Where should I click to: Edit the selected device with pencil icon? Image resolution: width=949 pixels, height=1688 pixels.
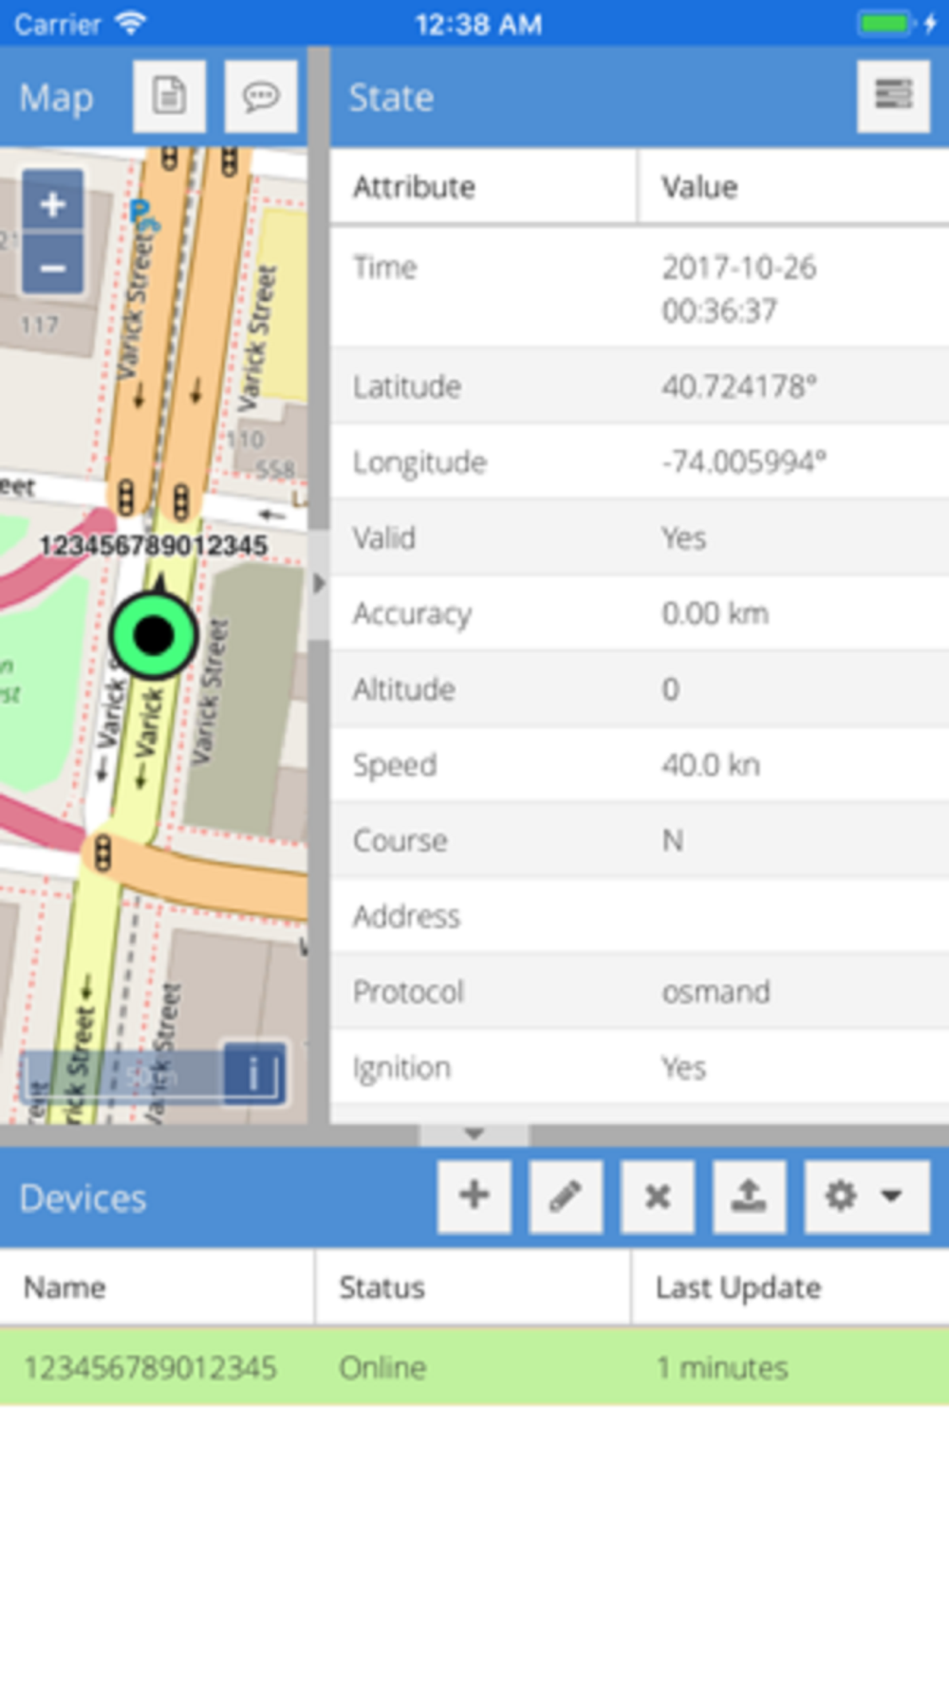pyautogui.click(x=566, y=1196)
